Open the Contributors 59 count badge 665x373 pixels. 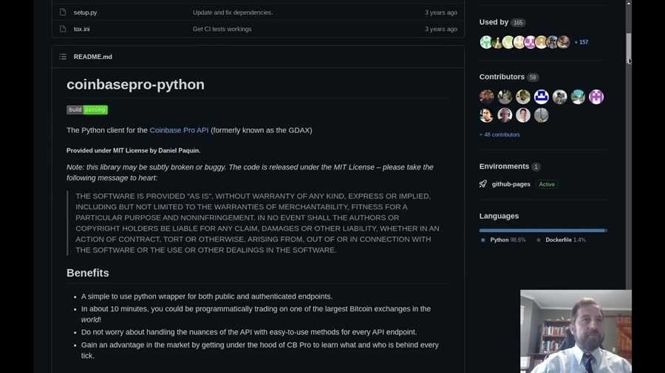[x=533, y=77]
